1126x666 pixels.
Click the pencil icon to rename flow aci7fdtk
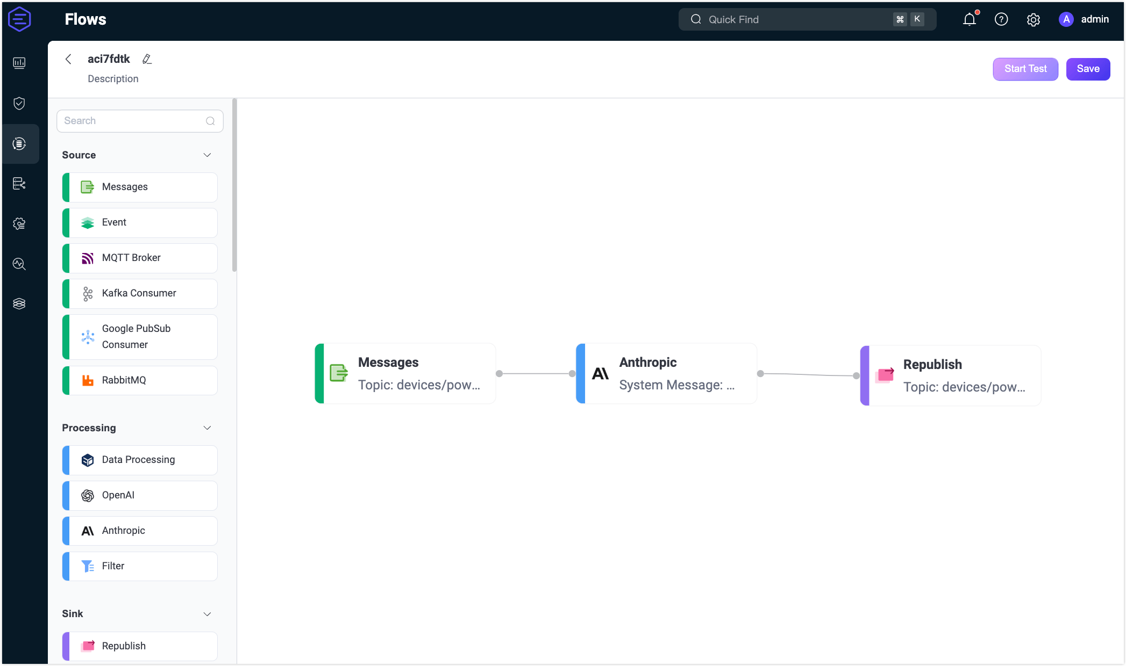tap(147, 59)
